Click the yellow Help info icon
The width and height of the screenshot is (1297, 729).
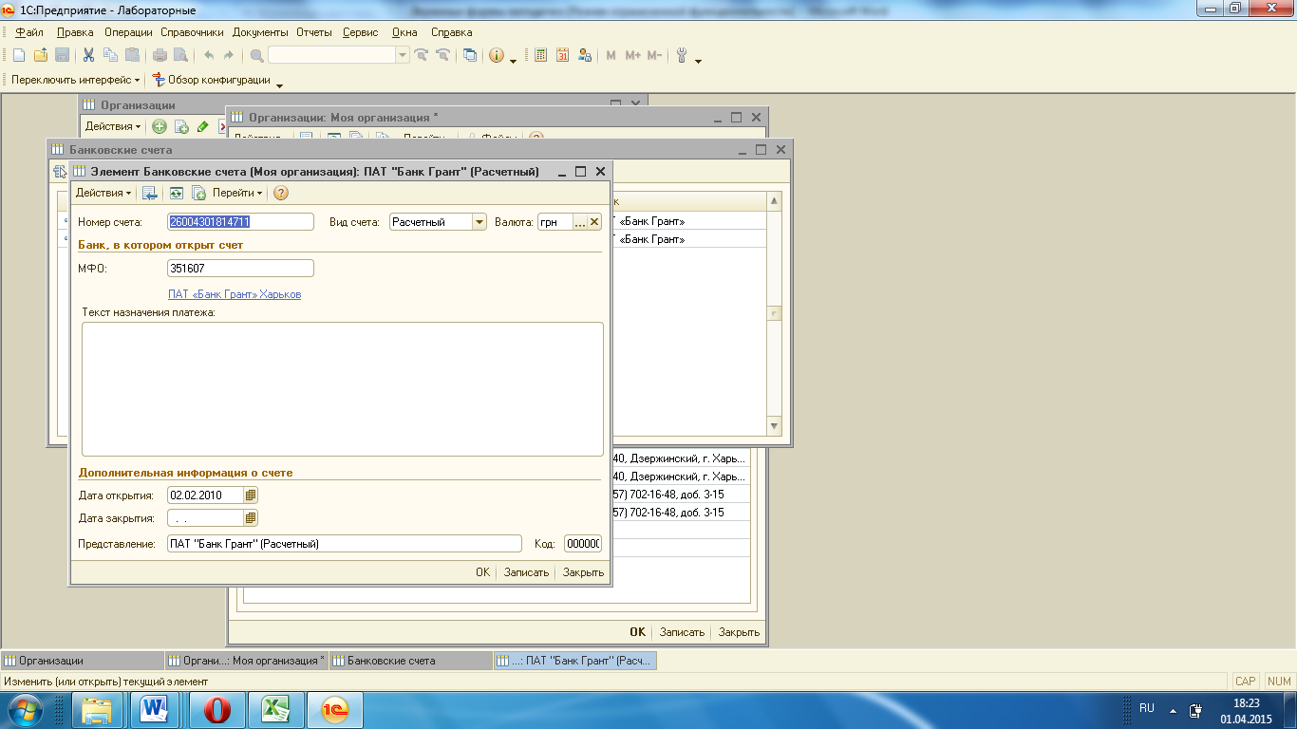[x=497, y=55]
